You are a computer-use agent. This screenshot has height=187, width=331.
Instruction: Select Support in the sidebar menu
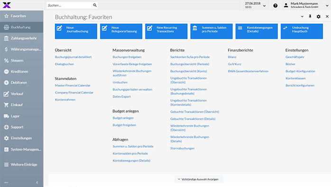tap(21, 127)
